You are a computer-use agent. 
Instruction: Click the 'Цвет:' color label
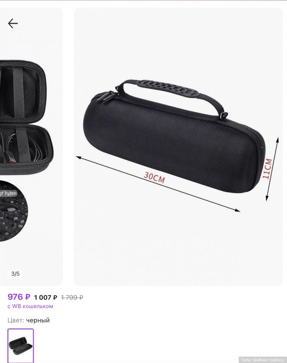(16, 321)
